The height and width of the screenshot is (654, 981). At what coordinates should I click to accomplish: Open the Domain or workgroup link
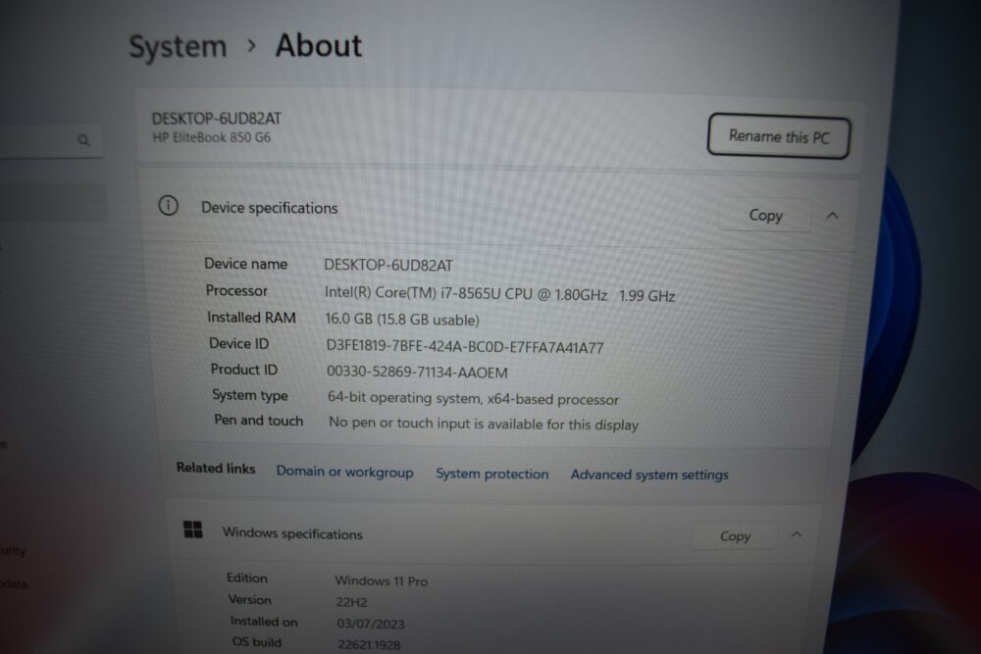pyautogui.click(x=344, y=472)
